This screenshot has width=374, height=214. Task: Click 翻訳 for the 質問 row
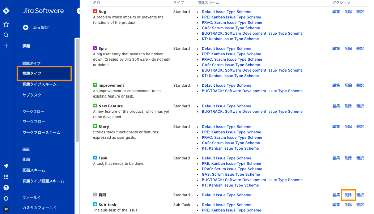pos(360,195)
